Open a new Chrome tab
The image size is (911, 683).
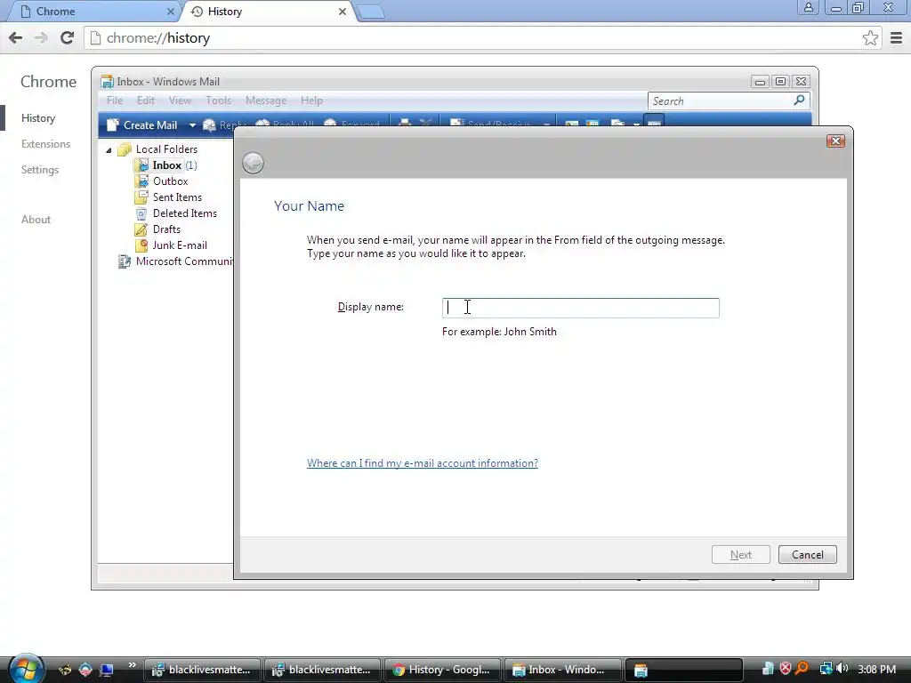[x=371, y=12]
